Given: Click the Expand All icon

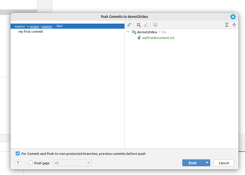Looking at the screenshot, I should coord(227,25).
